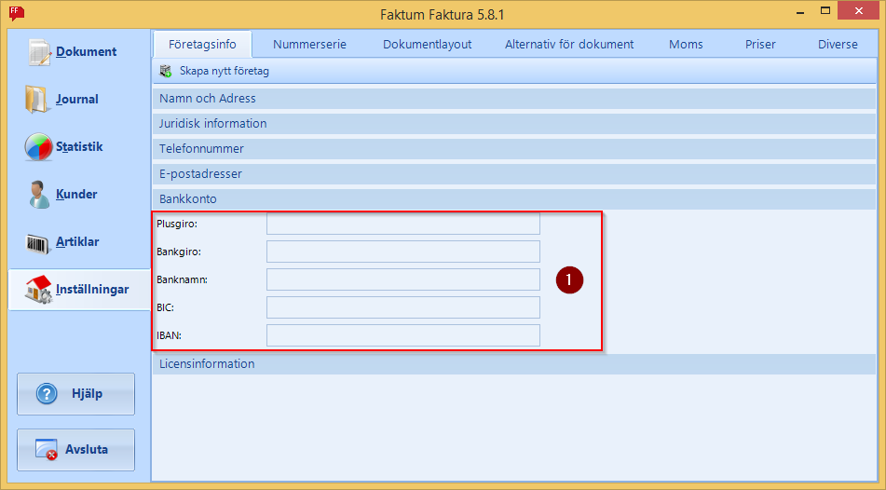Open the Alternativ för dokument tab

click(569, 44)
